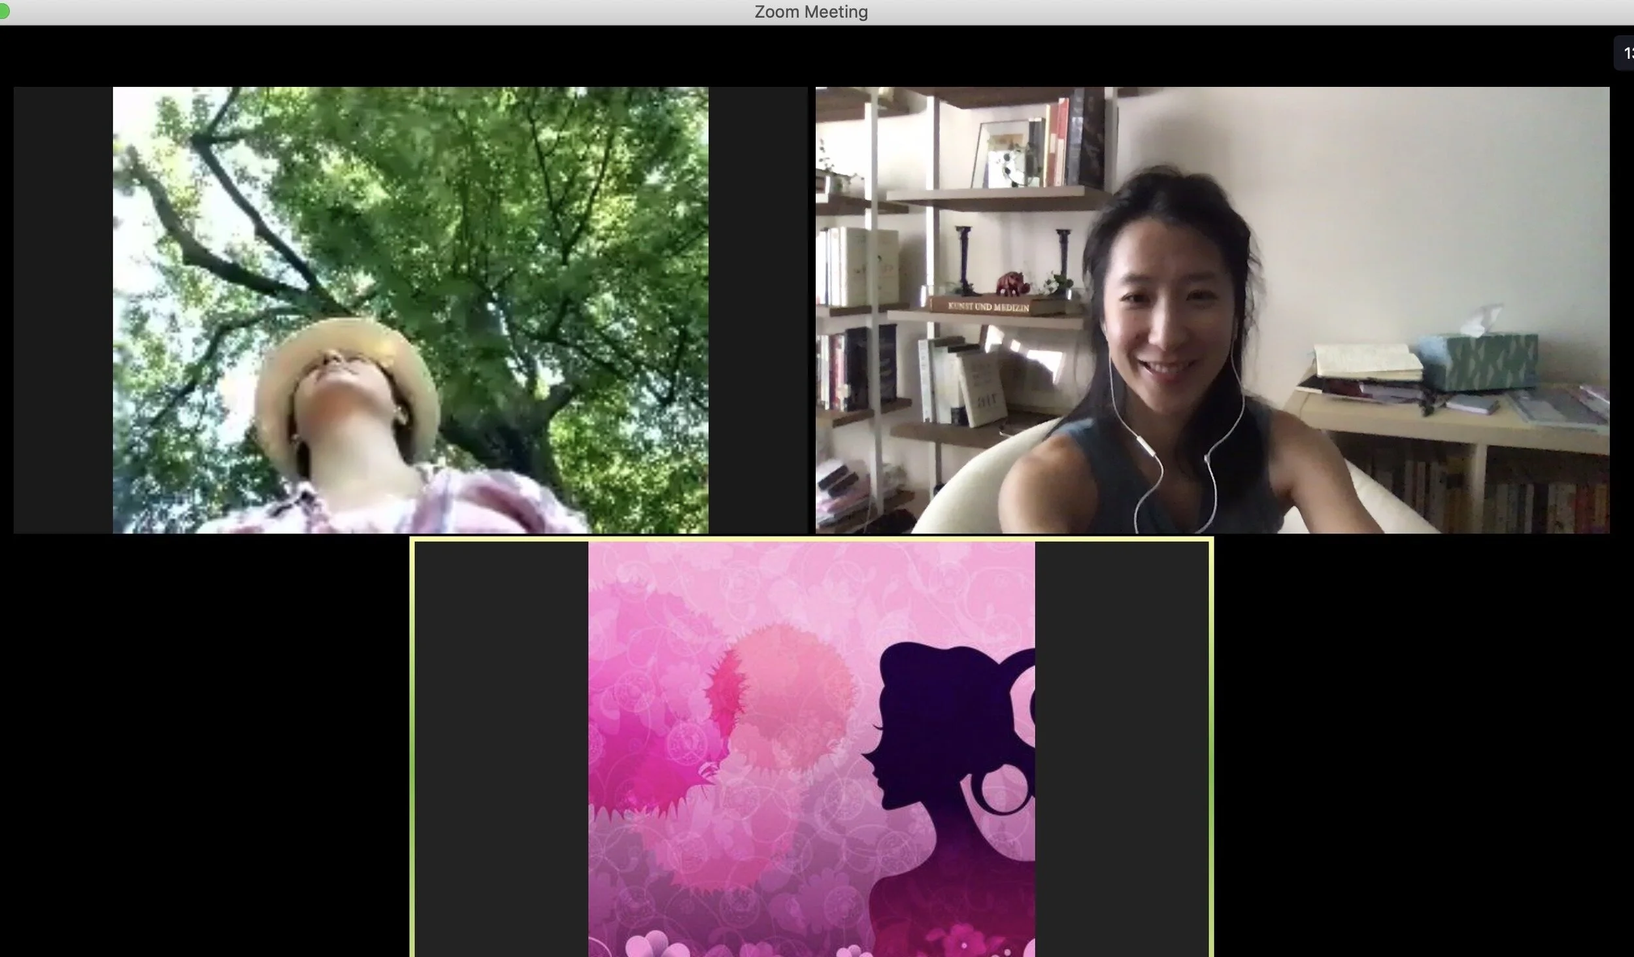Click dark right margin of highlighted speaker tile

[x=1122, y=748]
